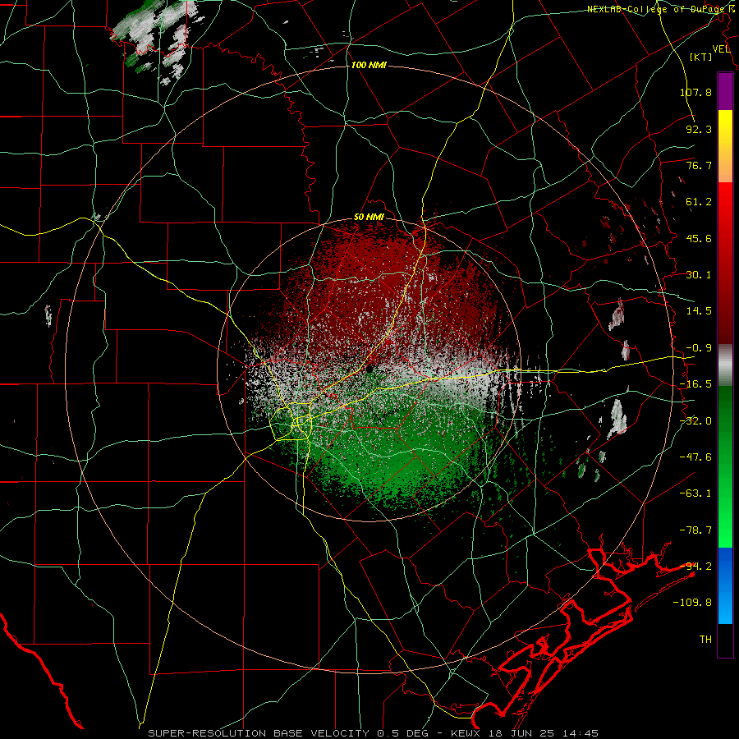Click the [KT] units label
The width and height of the screenshot is (739, 739).
(701, 57)
